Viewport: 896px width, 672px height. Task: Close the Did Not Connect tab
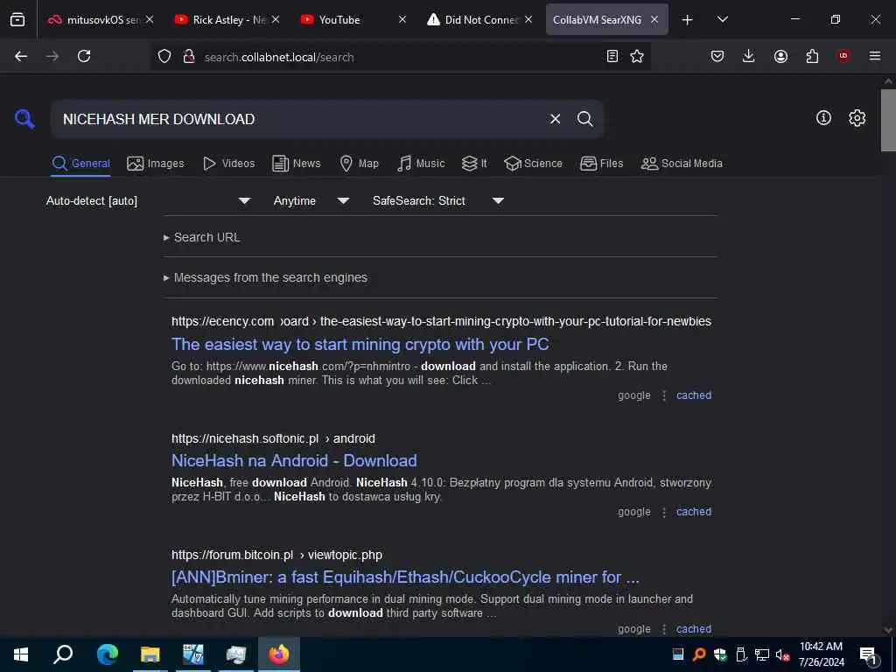528,19
